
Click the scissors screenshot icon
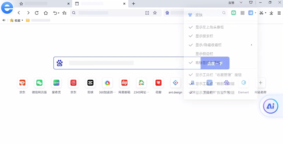tap(261, 13)
